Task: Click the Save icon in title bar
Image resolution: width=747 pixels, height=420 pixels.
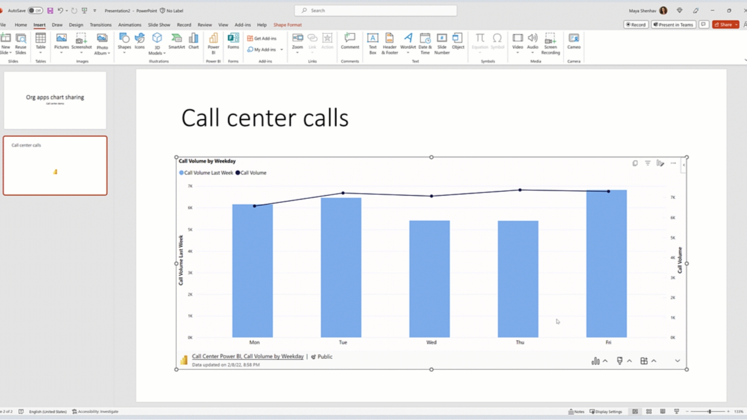Action: coord(50,10)
